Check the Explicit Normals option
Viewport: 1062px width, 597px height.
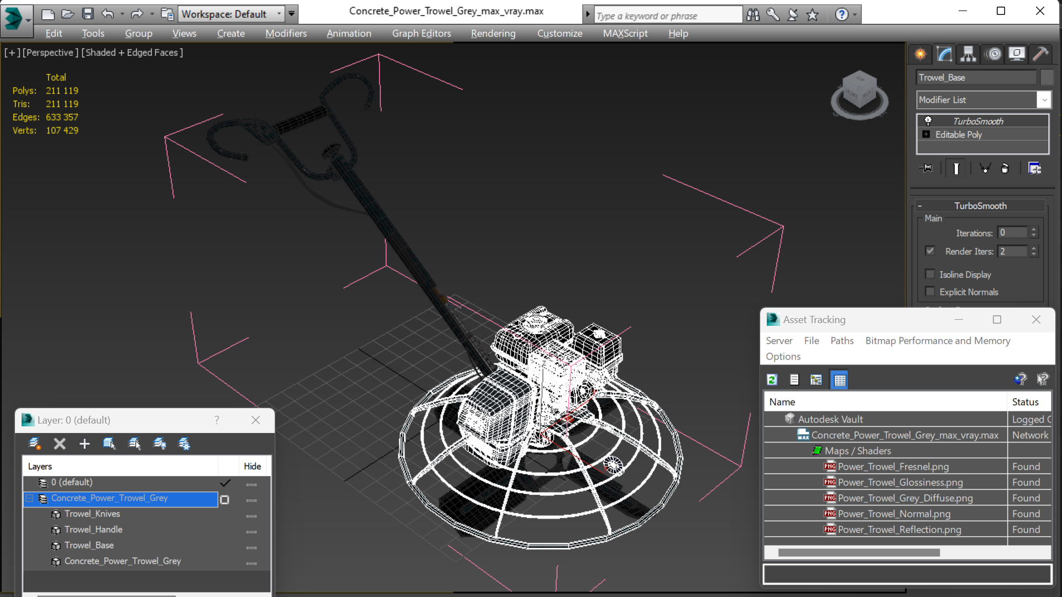(930, 292)
